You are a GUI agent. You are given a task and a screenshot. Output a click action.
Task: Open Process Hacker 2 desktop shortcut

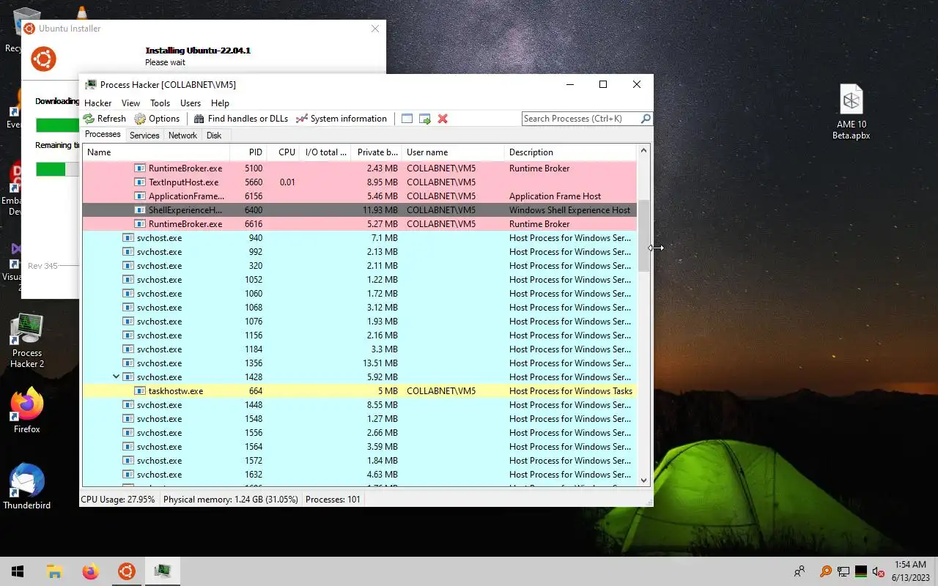[x=27, y=341]
